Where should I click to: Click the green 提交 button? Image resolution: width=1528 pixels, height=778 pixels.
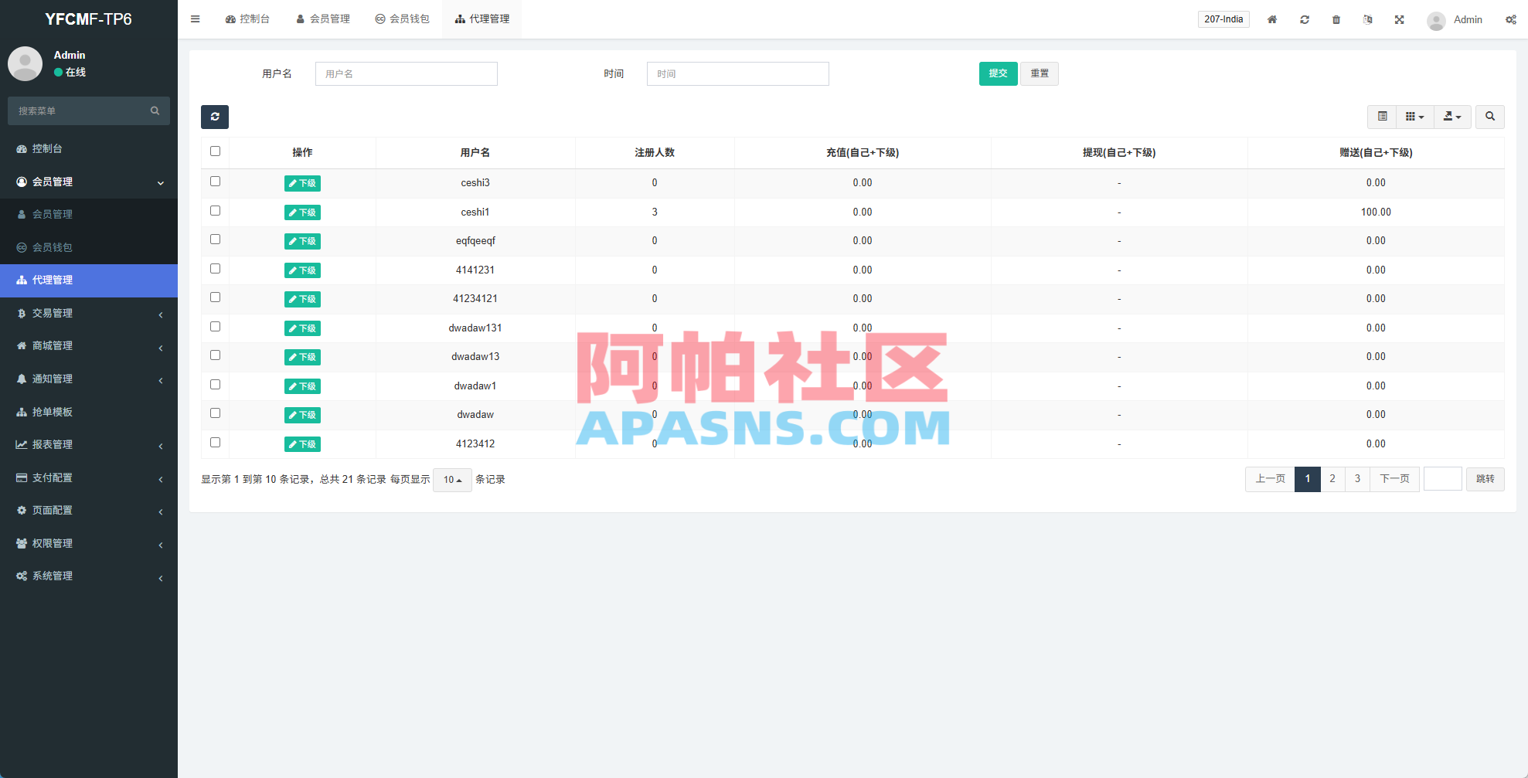pos(999,73)
